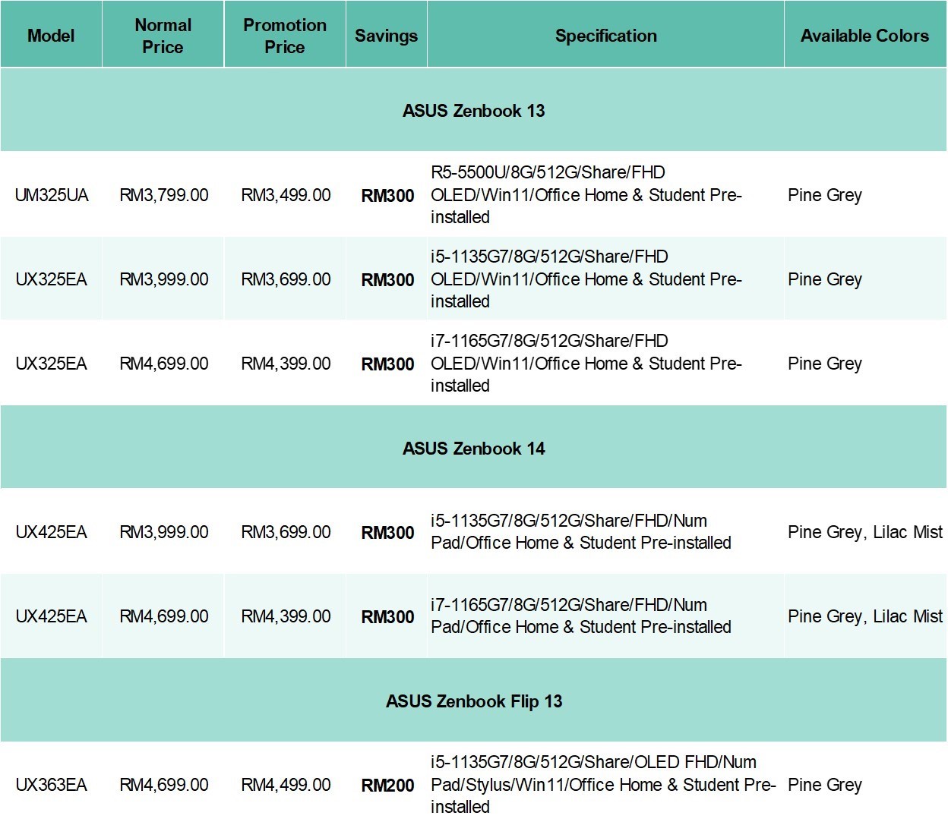Select RM300 in the UX325EA i7-1165G7 row
Image resolution: width=948 pixels, height=822 pixels.
point(387,364)
